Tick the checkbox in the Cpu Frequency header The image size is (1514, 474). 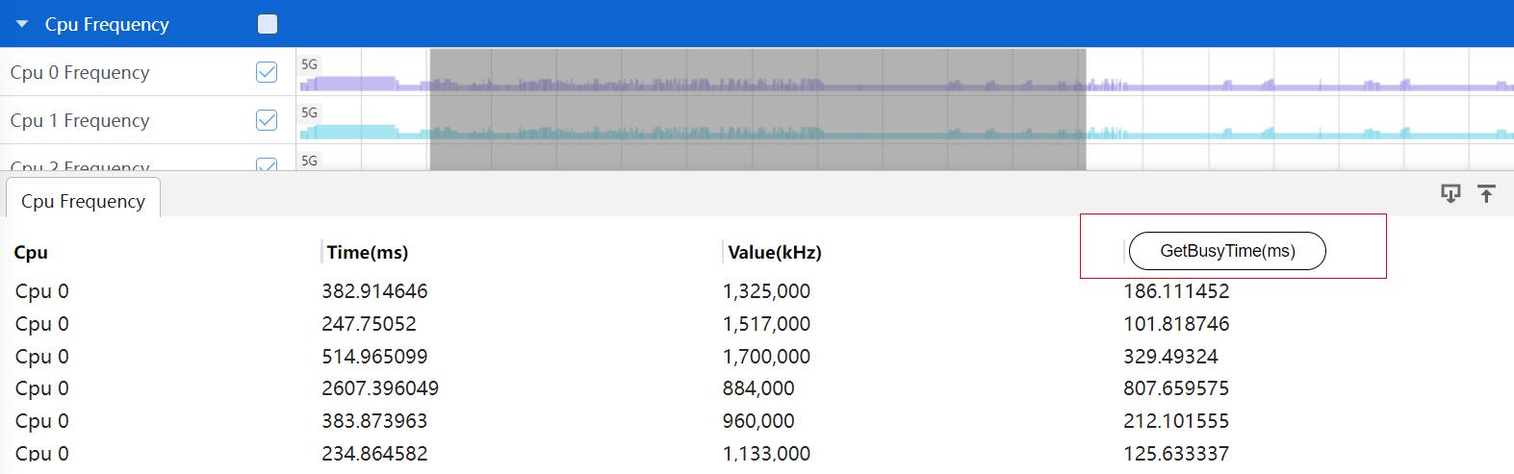point(268,24)
